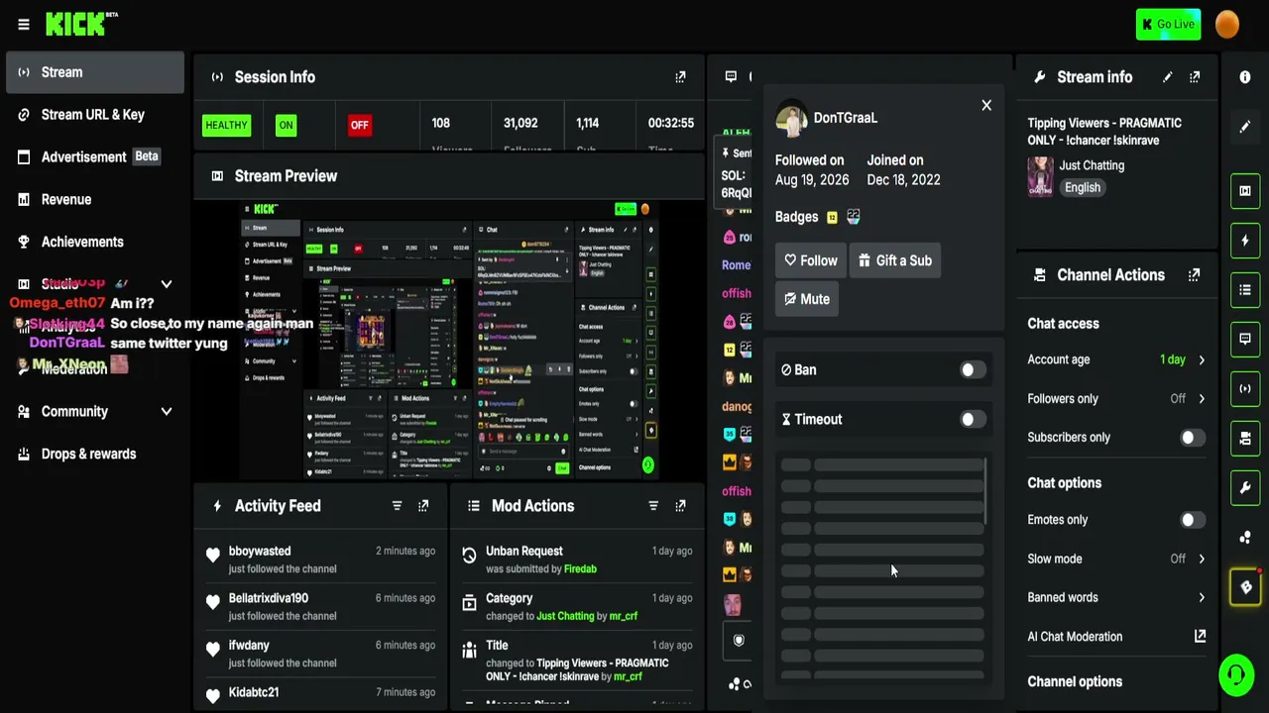
Task: Toggle the Timeout switch for DonTGraaL
Action: pyautogui.click(x=972, y=419)
